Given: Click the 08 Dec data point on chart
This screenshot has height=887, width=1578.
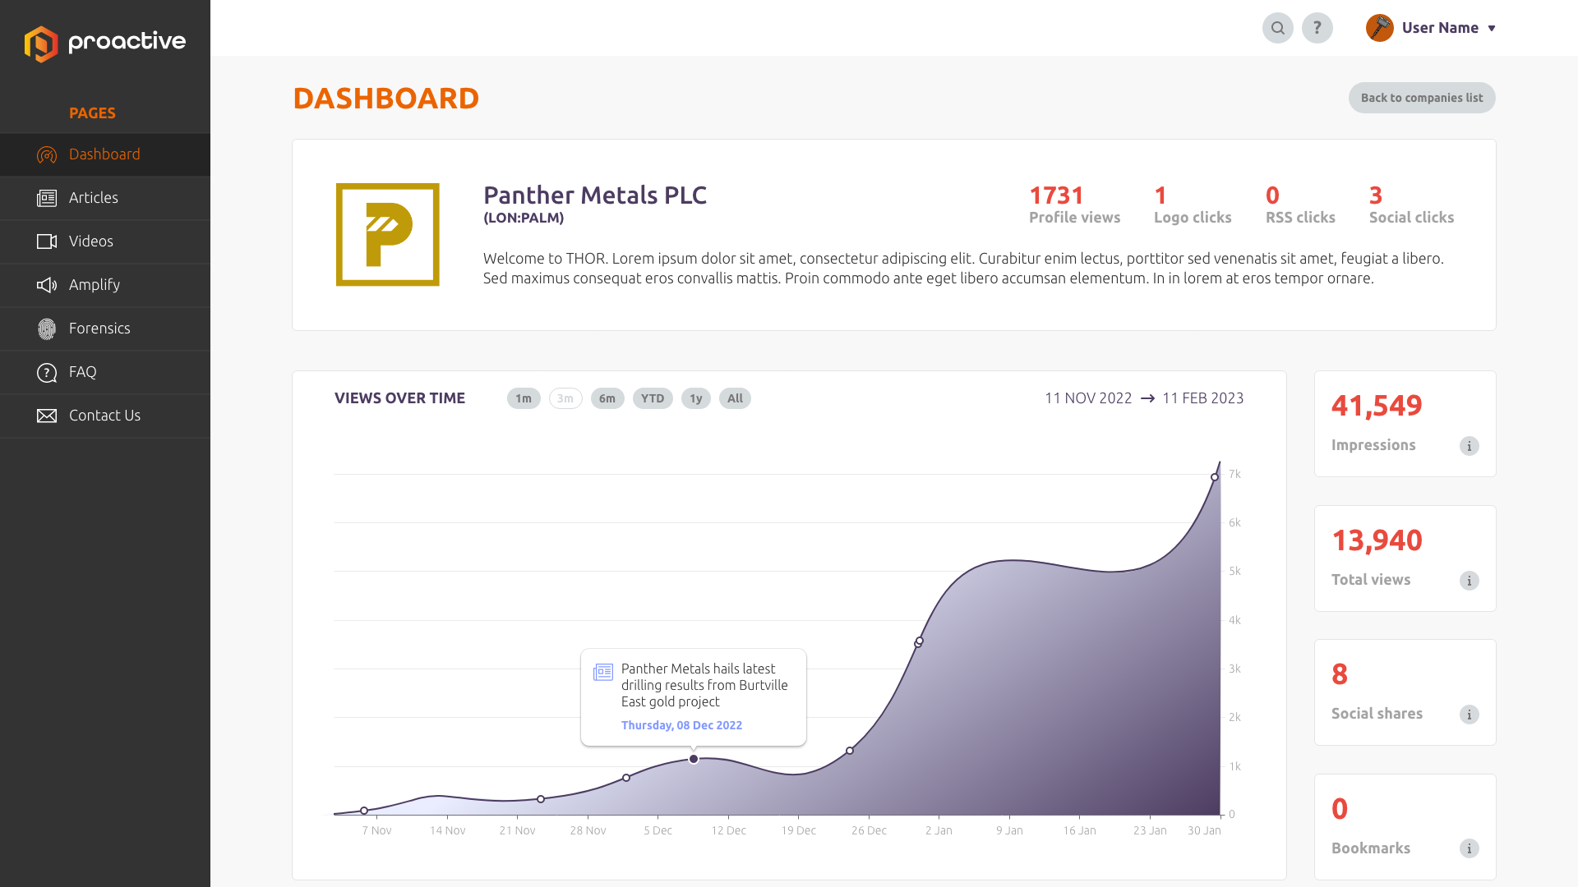Looking at the screenshot, I should (x=694, y=759).
